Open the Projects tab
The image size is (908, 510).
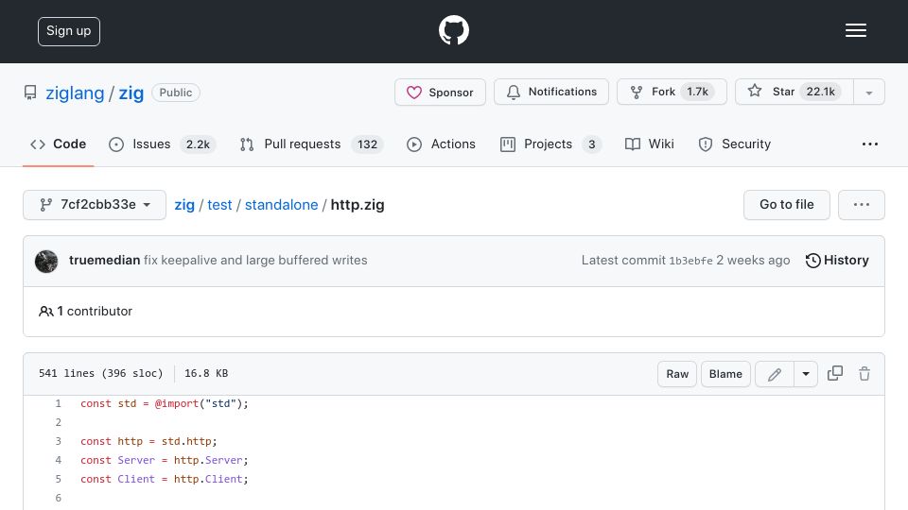(x=550, y=144)
